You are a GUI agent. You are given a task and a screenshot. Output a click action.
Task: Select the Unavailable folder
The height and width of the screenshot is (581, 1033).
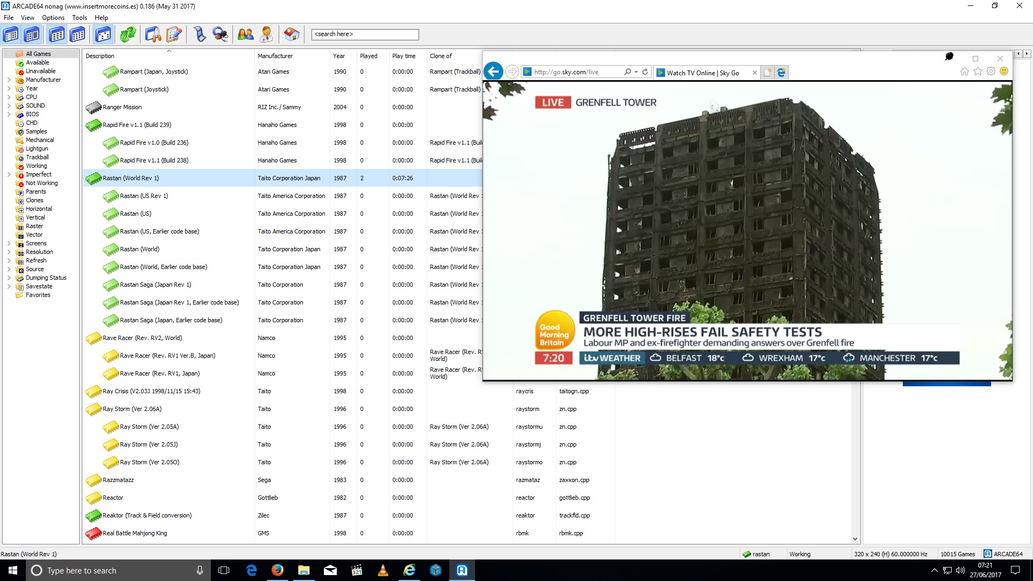tap(40, 71)
